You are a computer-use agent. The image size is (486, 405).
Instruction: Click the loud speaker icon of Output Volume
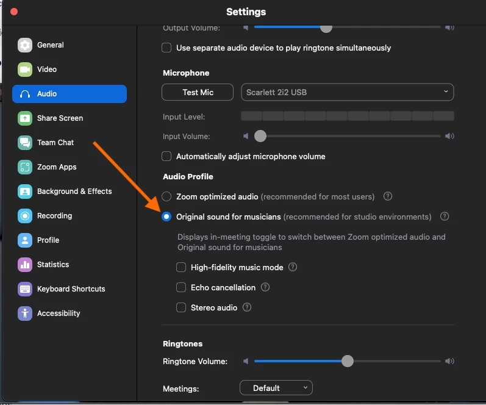449,27
